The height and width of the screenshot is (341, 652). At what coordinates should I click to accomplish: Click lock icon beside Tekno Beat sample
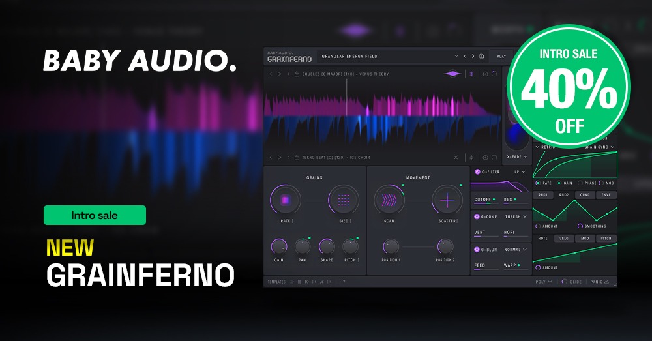point(297,158)
